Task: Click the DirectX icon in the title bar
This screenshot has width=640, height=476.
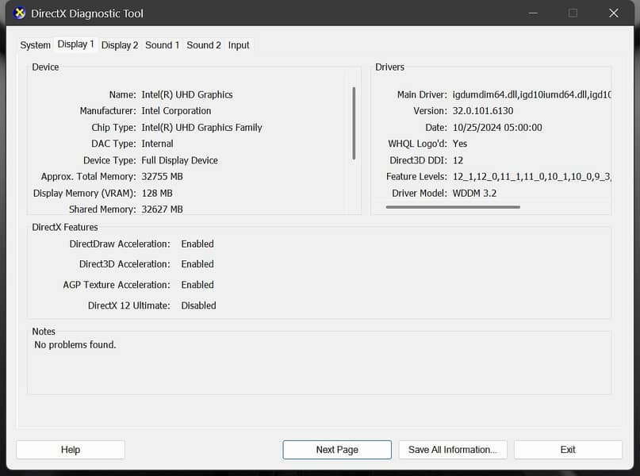Action: pos(20,13)
